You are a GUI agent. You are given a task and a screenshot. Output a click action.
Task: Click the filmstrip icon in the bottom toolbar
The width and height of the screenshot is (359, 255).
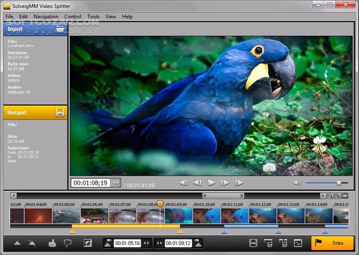(253, 243)
